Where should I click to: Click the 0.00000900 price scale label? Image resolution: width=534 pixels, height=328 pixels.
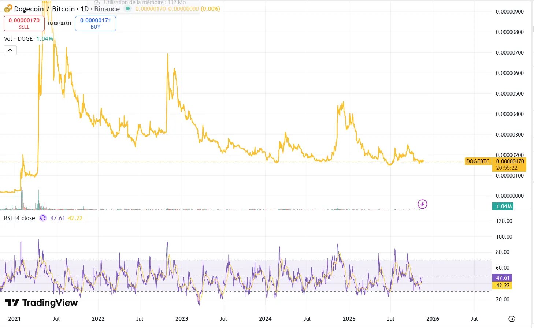(509, 12)
